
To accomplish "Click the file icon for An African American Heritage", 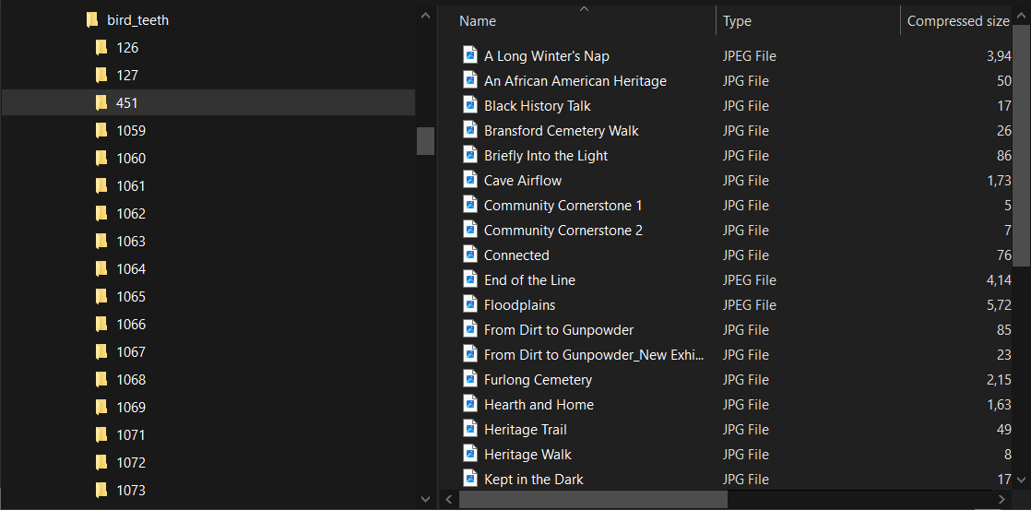I will pos(470,80).
